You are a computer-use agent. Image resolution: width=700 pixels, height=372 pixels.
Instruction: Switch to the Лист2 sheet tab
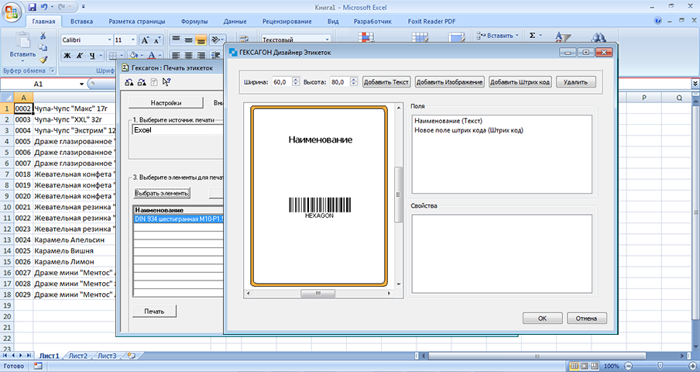(x=77, y=356)
